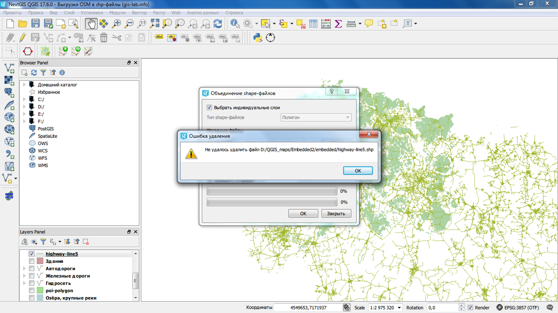The height and width of the screenshot is (313, 558).
Task: Click OK in the Ошибка удаления dialog
Action: 358,171
